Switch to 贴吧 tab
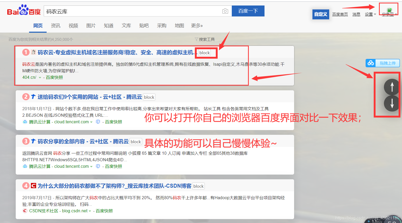Image resolution: width=402 pixels, height=223 pixels. point(144,26)
